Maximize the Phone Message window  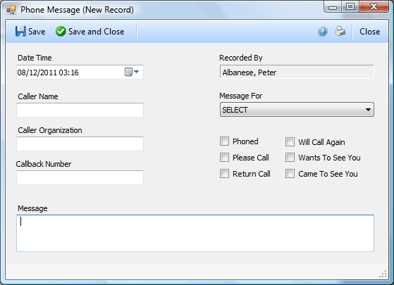coord(350,7)
